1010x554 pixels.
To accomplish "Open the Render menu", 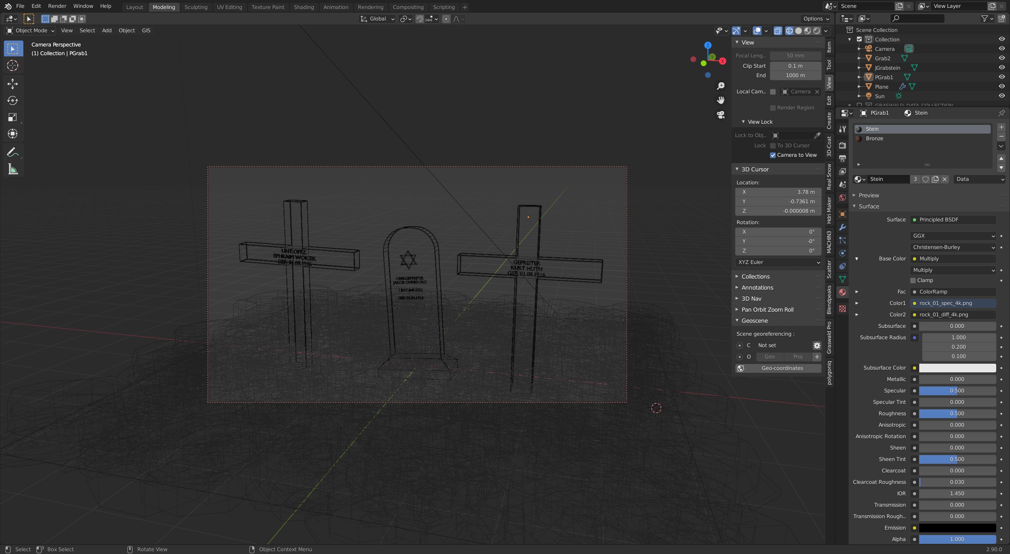I will (x=57, y=6).
